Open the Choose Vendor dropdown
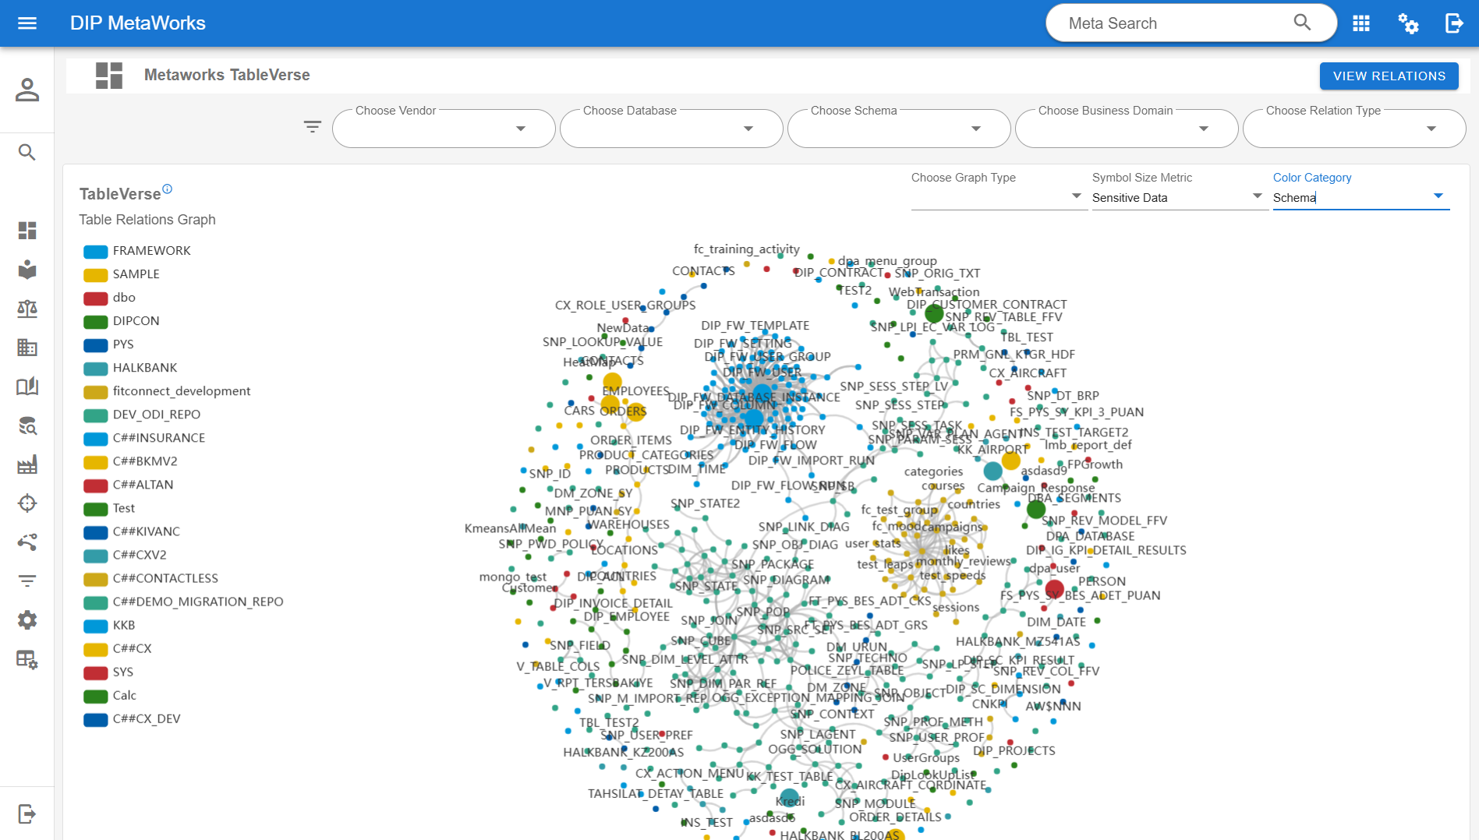 click(x=444, y=129)
